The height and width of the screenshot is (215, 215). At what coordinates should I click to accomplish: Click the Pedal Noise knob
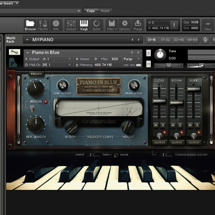point(134,85)
